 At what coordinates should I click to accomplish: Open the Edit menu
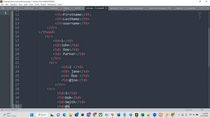[x=7, y=5]
